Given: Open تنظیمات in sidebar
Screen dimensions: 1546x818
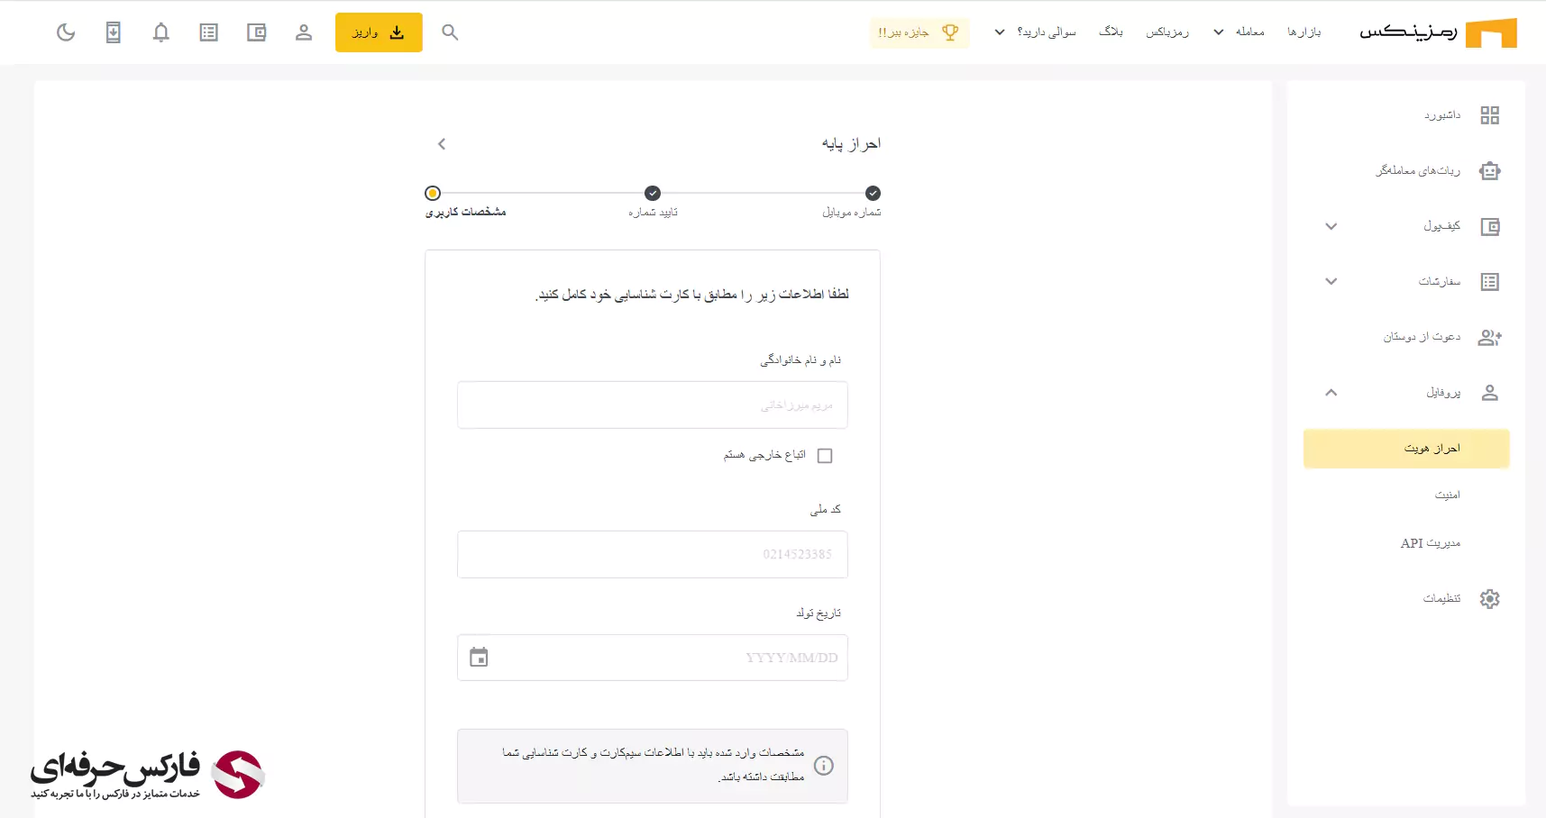Looking at the screenshot, I should point(1441,598).
